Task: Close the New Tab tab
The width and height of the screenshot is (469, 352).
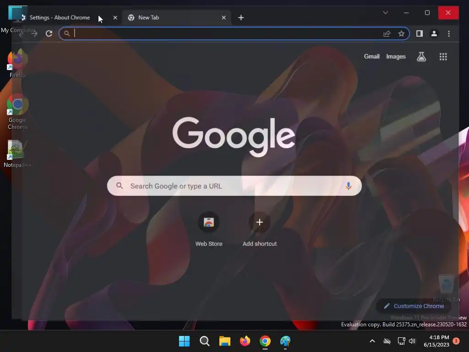Action: pos(224,18)
